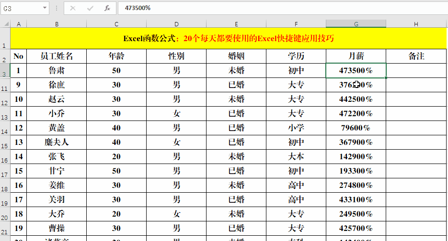Select column C header
Screen dimensions: 448x241
coord(116,24)
